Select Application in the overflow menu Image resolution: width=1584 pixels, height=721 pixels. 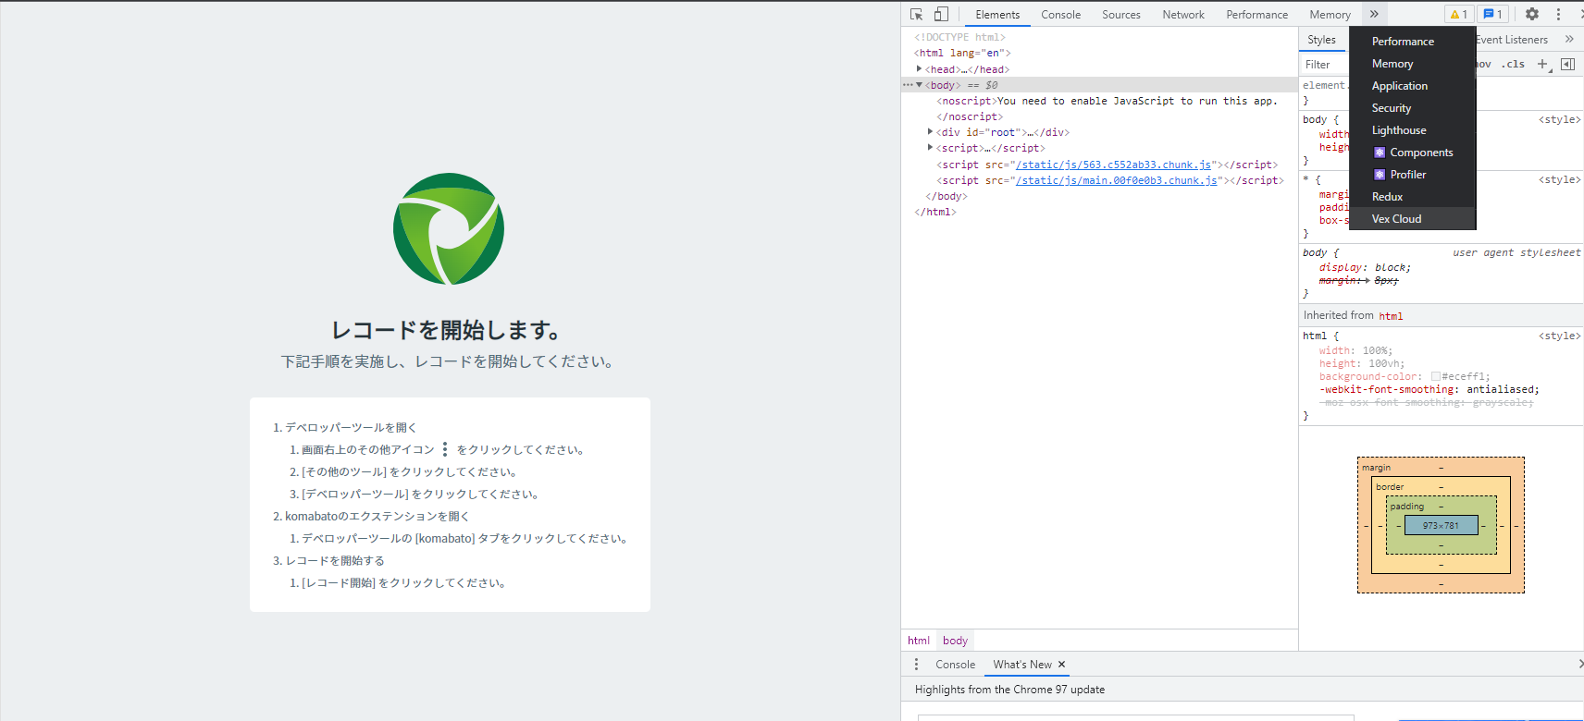pyautogui.click(x=1412, y=86)
